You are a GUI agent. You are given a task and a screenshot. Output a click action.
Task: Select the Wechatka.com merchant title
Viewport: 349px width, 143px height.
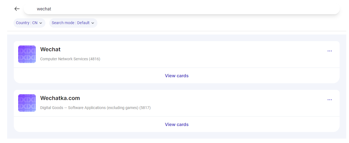[60, 98]
